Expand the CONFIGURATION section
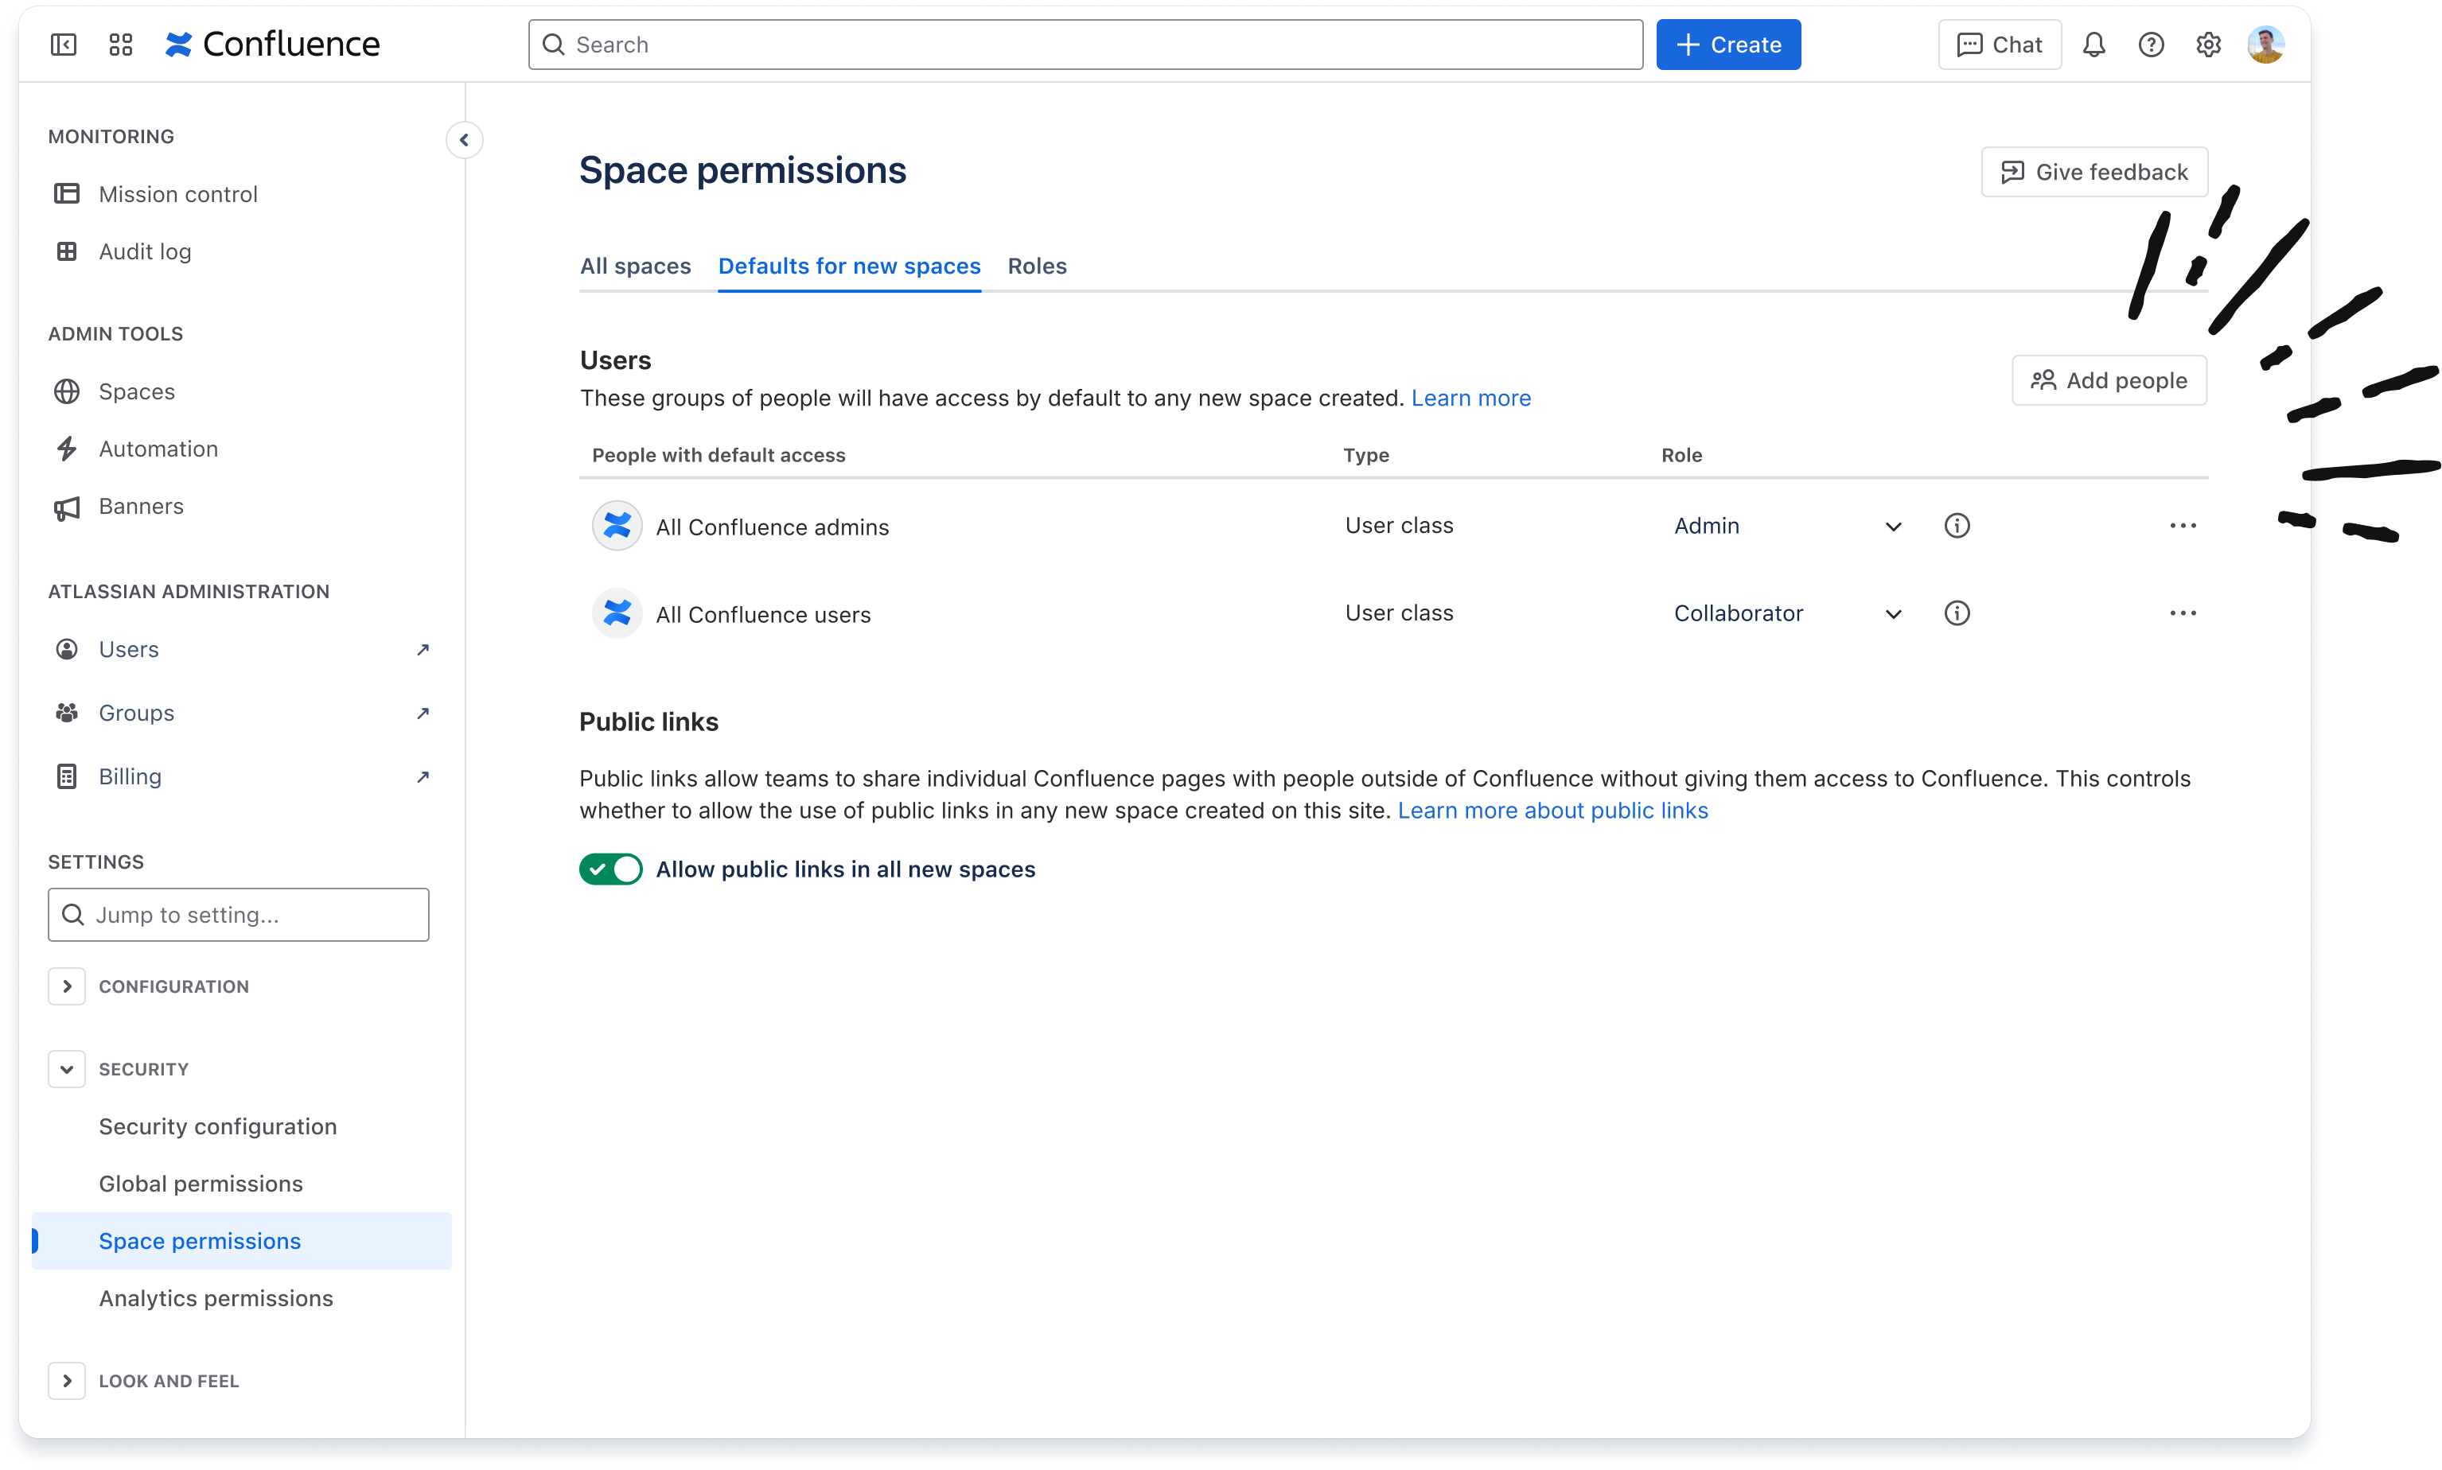The image size is (2442, 1470). pos(68,986)
